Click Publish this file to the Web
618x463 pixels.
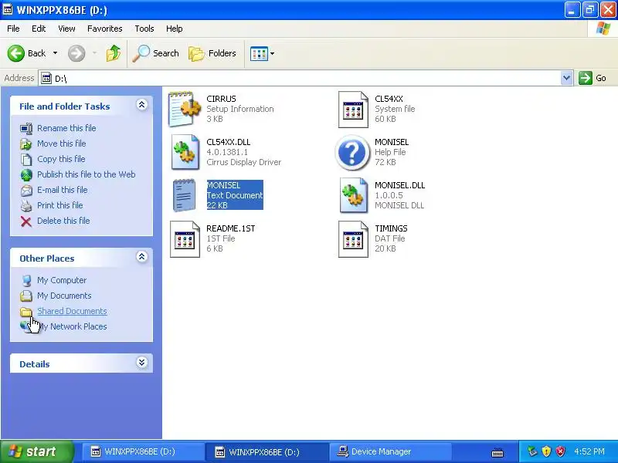(x=87, y=174)
